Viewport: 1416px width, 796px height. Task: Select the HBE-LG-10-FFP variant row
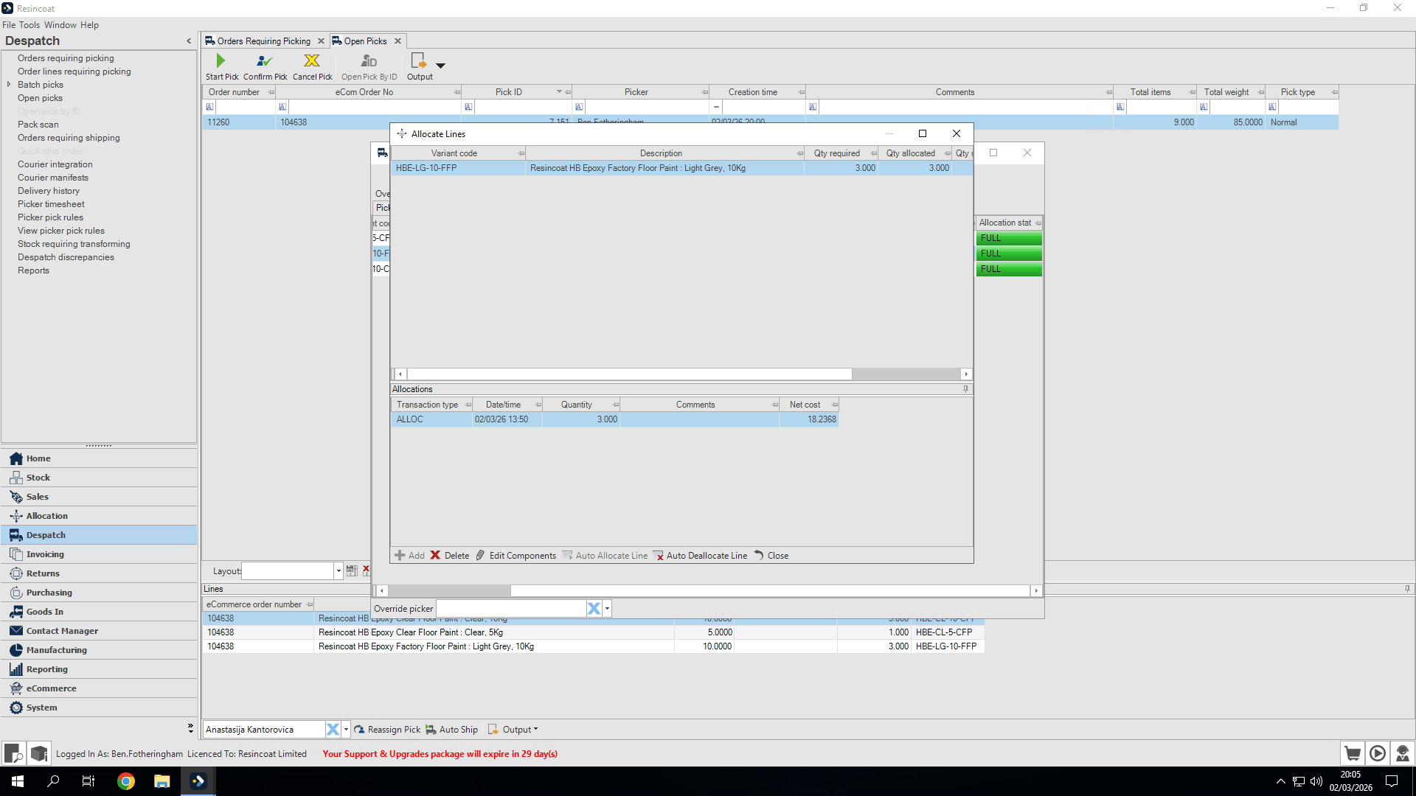coord(681,168)
